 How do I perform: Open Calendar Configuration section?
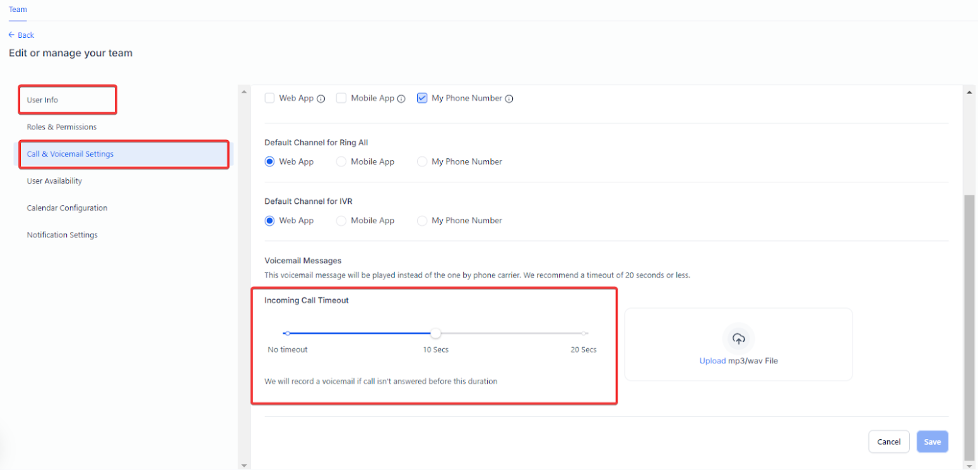67,208
